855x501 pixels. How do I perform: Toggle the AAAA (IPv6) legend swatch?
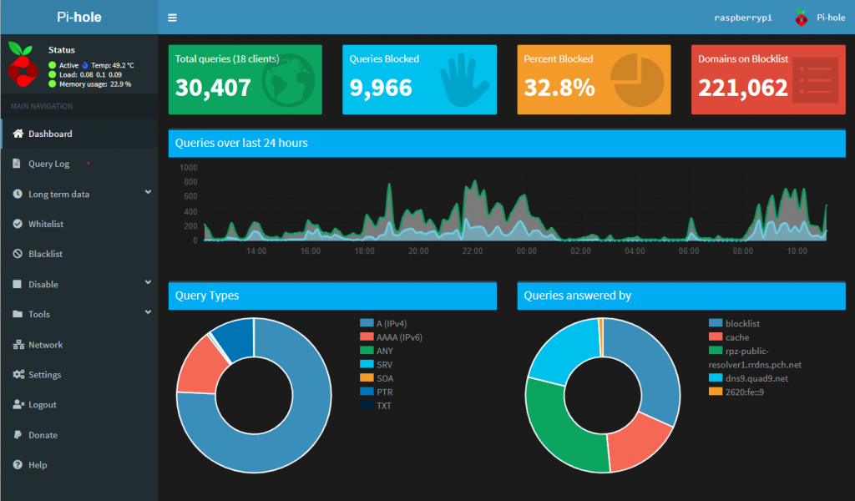[367, 337]
